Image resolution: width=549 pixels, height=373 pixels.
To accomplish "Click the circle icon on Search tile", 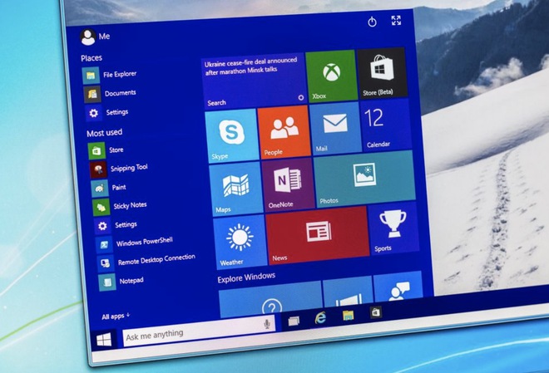I will (x=301, y=97).
